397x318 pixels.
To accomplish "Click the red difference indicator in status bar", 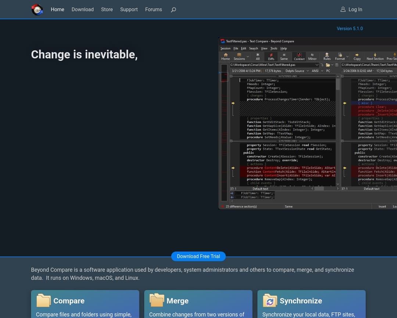I will (x=222, y=206).
